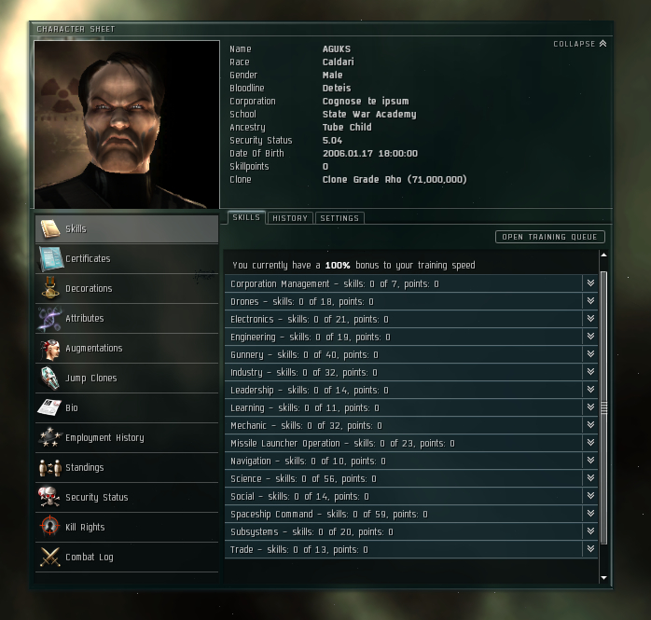Click the Augmentations head icon
Viewport: 651px width, 620px height.
point(50,348)
